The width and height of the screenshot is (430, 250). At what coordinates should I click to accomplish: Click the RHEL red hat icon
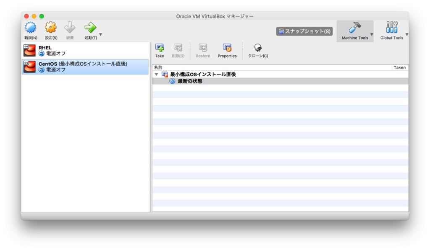coord(29,51)
